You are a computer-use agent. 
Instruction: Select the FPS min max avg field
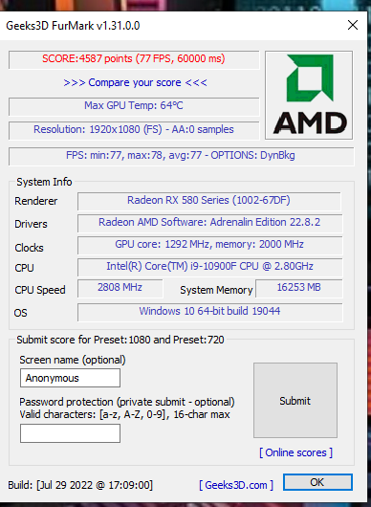pos(181,156)
